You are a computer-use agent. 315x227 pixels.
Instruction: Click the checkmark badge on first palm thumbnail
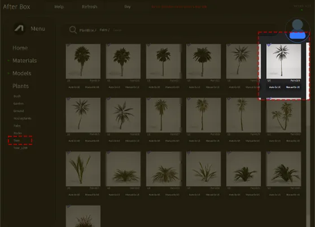(68, 45)
